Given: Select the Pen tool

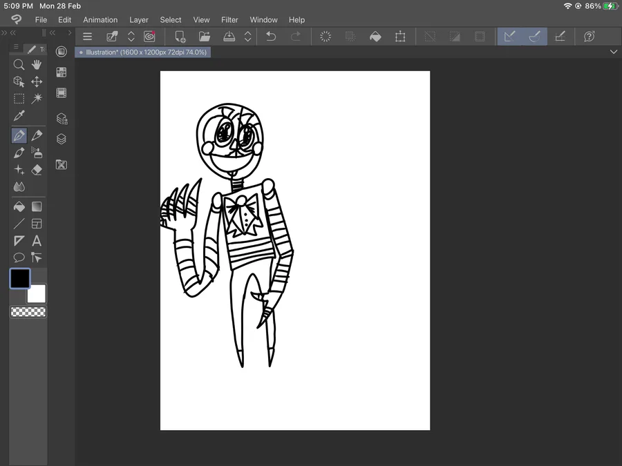Looking at the screenshot, I should [x=19, y=136].
